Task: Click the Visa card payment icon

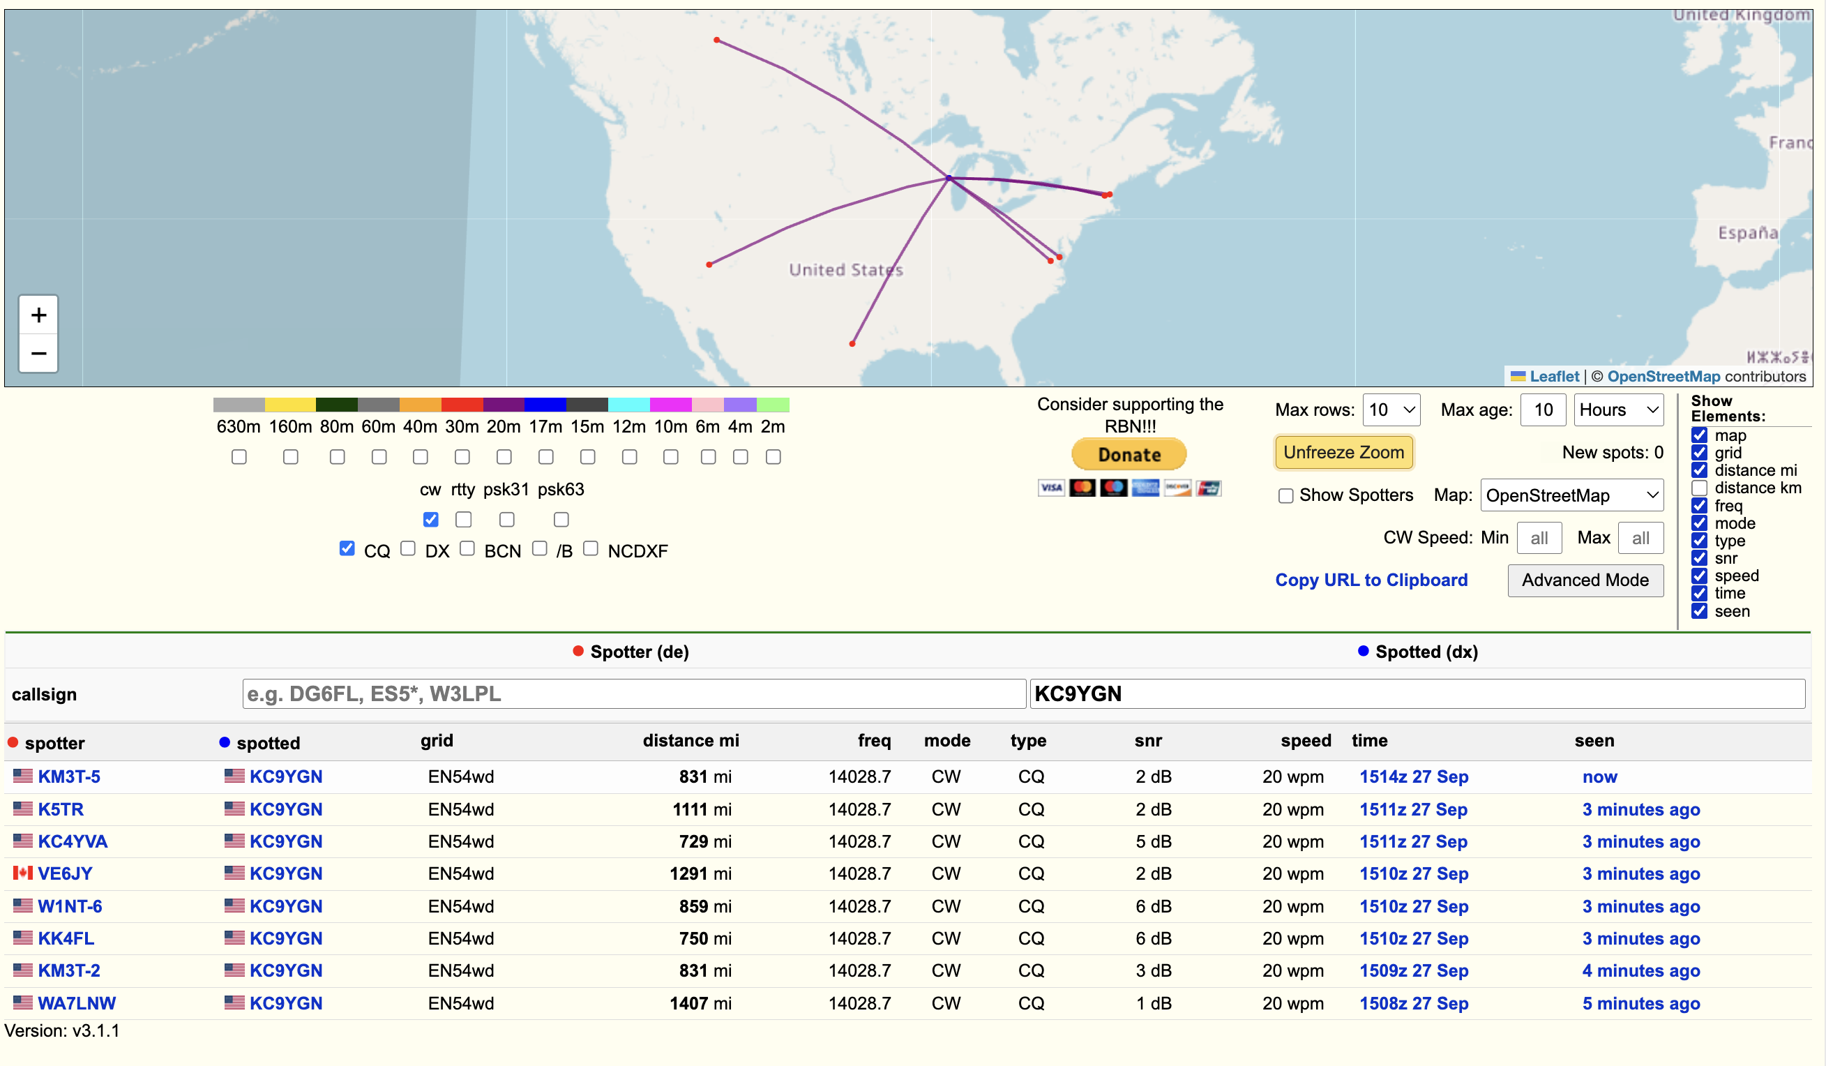Action: (1051, 488)
